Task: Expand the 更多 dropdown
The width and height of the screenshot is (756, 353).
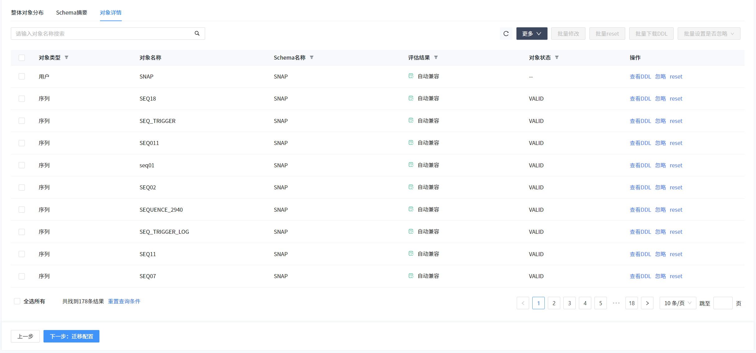Action: tap(532, 34)
